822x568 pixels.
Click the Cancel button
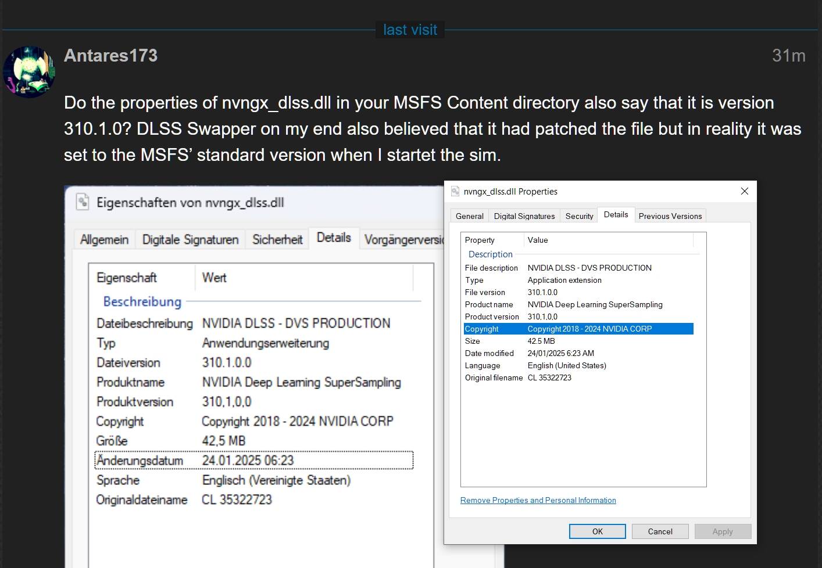[x=660, y=531]
